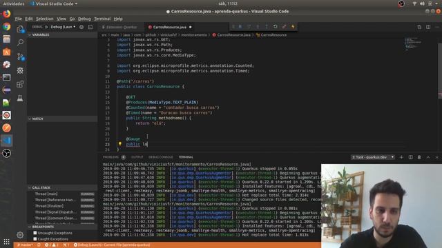The width and height of the screenshot is (442, 248).
Task: Open the Debug menu
Action: pyautogui.click(x=84, y=19)
